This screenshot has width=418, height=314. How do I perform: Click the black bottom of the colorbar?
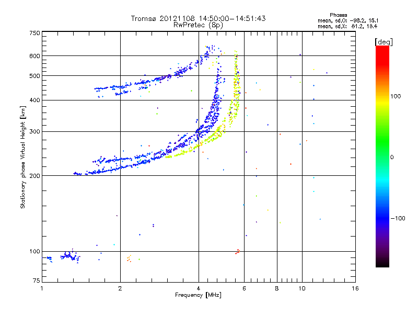(382, 263)
